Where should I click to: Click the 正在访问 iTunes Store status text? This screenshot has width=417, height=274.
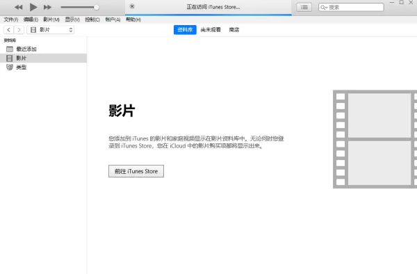point(213,7)
